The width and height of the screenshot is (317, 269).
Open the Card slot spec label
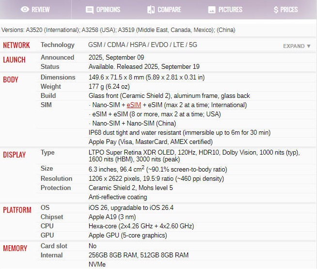point(54,246)
